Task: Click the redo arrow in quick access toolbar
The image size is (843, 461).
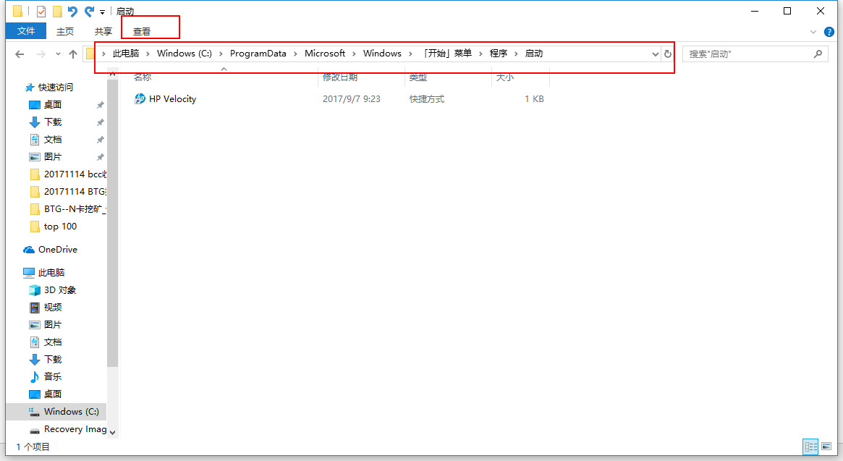Action: (89, 12)
